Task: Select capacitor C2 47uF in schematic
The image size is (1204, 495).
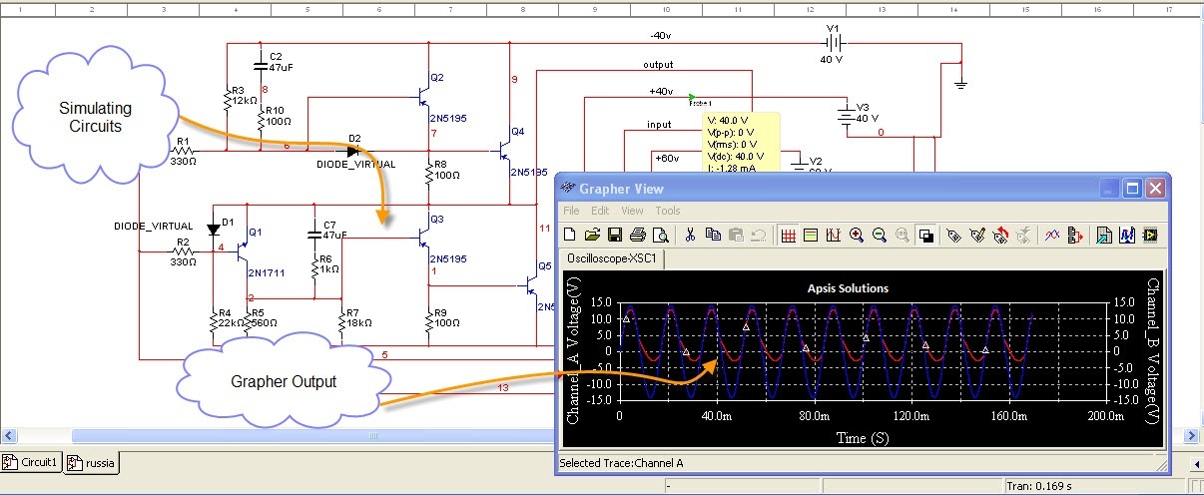Action: point(262,64)
